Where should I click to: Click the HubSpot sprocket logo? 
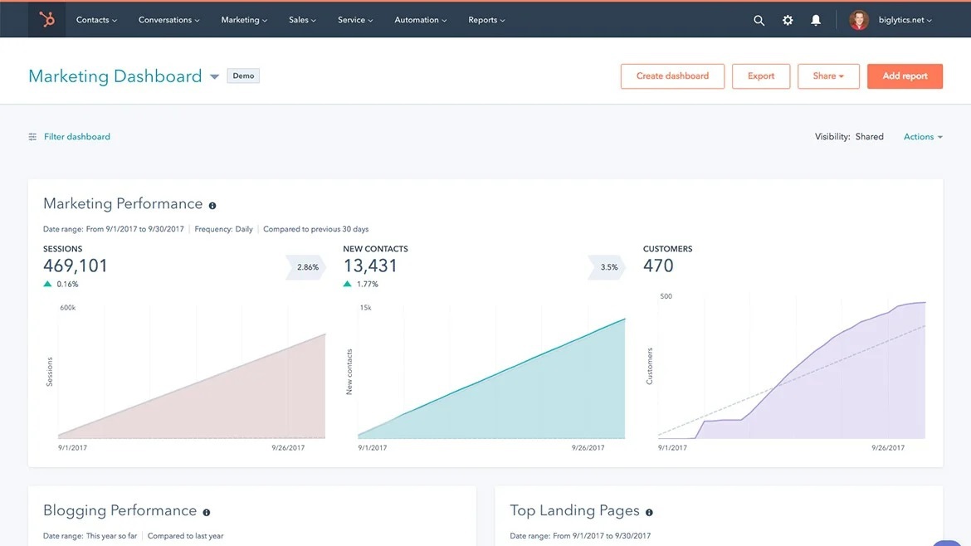coord(46,19)
